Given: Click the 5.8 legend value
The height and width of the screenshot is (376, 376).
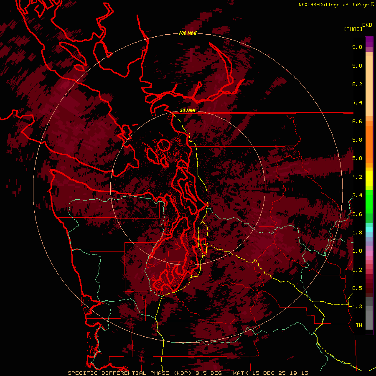Looking at the screenshot, I should coord(357,140).
